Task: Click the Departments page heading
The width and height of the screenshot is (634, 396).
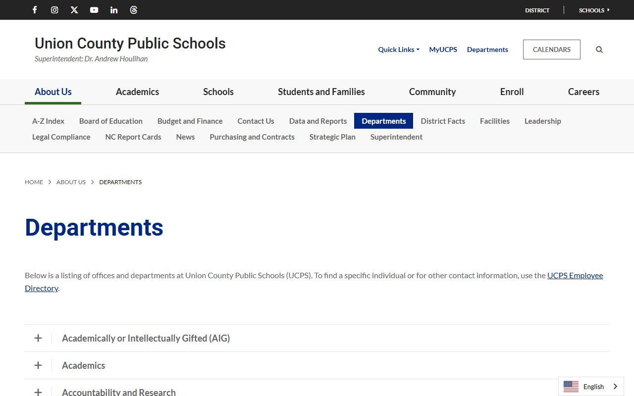Action: tap(94, 228)
